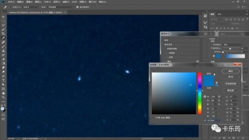Switch to the 通道 panel tab
Viewport: 249px width, 140px height.
[219, 14]
